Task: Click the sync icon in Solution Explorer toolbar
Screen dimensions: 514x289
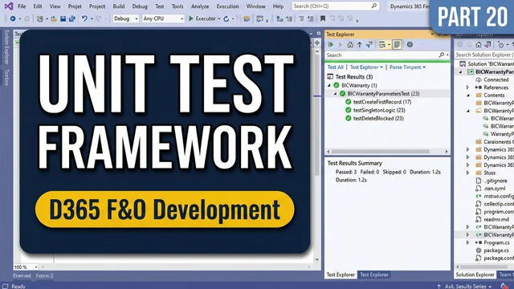Action: point(487,45)
